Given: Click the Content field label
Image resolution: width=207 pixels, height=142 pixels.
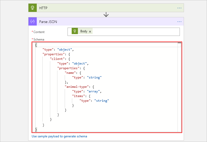Looking at the screenshot, I should pyautogui.click(x=39, y=32).
